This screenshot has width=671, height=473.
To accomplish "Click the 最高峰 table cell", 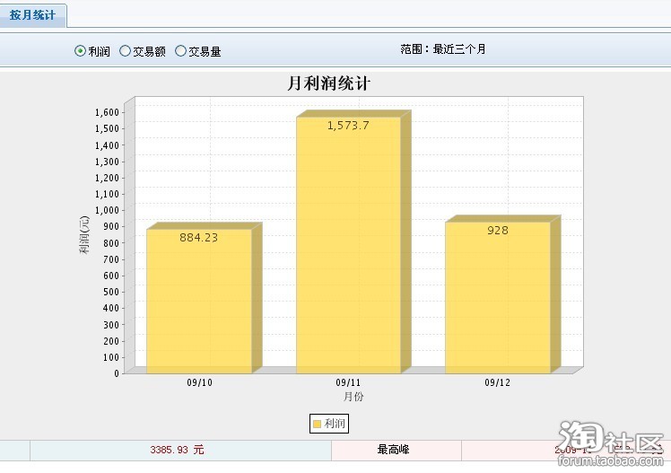I will tap(395, 450).
